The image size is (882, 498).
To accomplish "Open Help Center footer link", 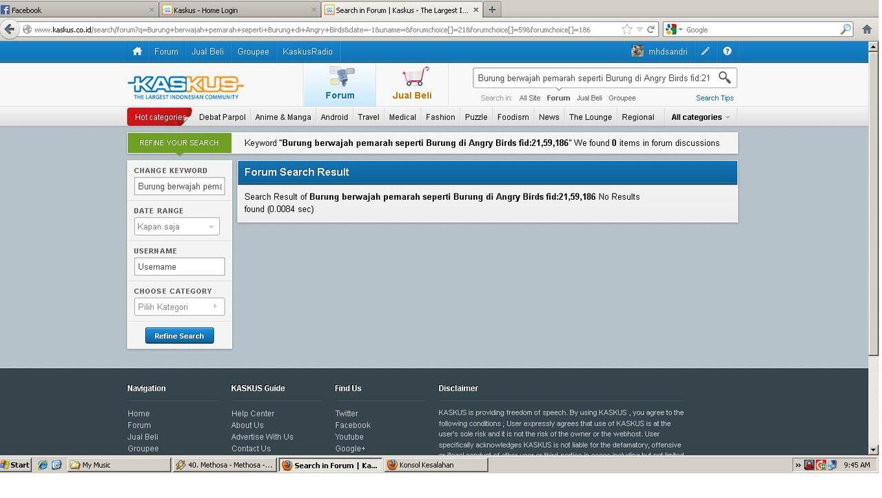I will (253, 413).
